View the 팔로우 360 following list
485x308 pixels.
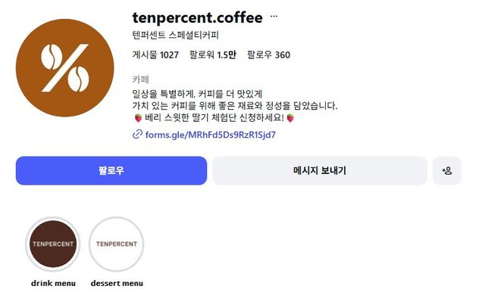tap(268, 54)
